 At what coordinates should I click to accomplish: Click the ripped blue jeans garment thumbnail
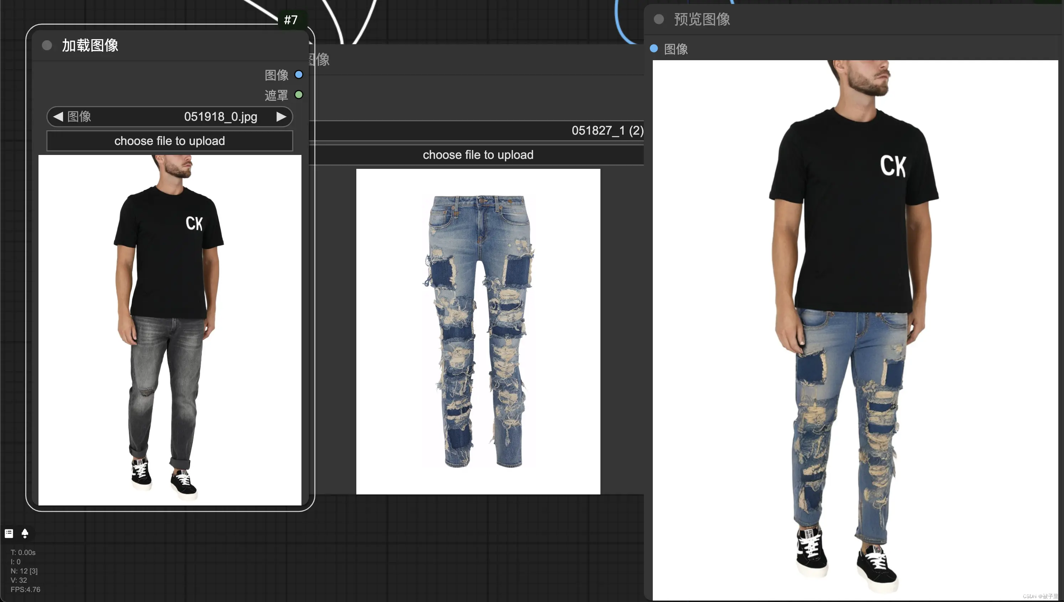tap(478, 331)
